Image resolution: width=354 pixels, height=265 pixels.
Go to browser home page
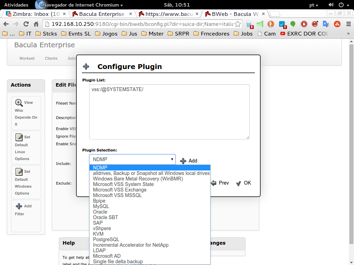(36, 24)
